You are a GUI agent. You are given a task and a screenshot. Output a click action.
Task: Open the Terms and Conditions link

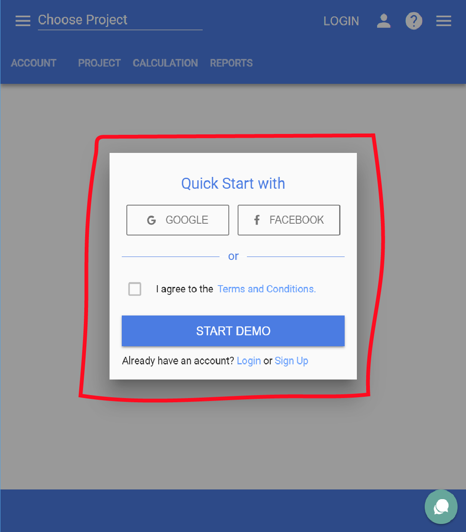click(267, 289)
